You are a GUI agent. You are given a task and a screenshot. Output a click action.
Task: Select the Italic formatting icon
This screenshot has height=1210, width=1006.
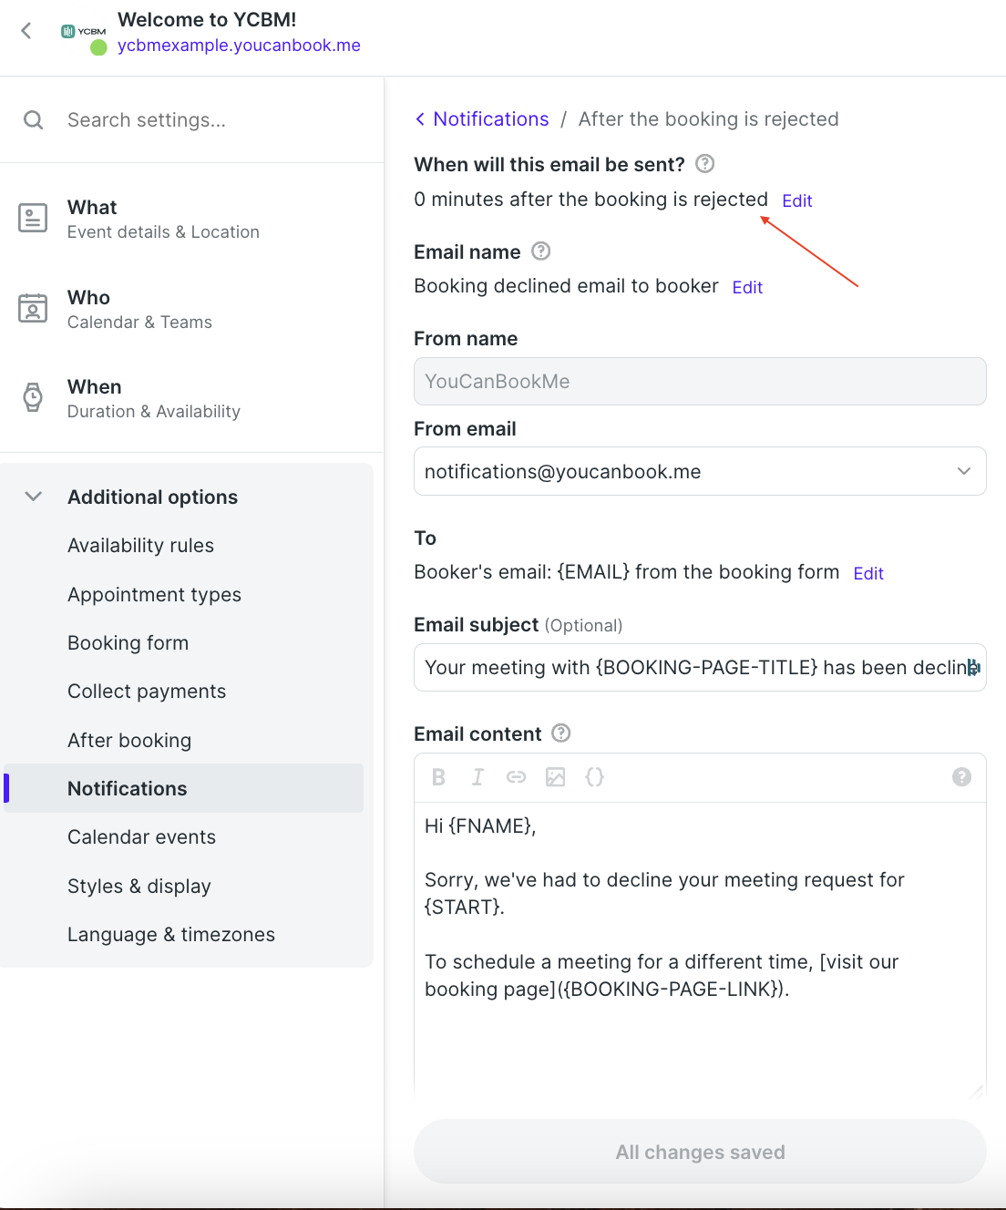pyautogui.click(x=477, y=777)
